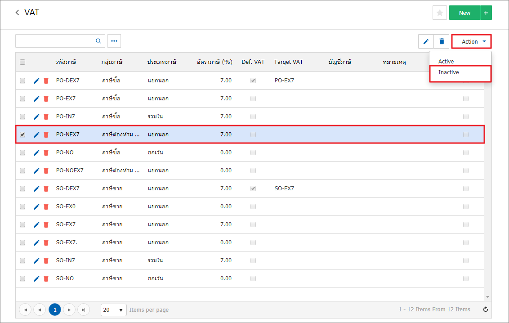Click the toolbar blue trash delete icon
509x323 pixels.
[x=442, y=41]
